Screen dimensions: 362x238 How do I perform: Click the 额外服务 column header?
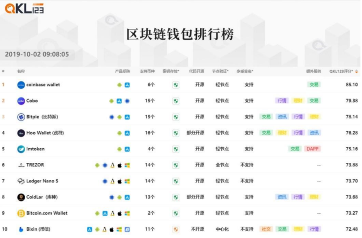(x=314, y=71)
